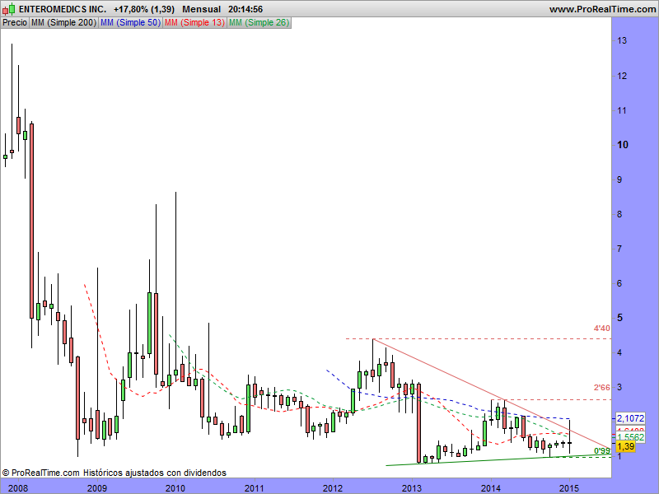Screen dimensions: 659x494
Task: Click the 0'99 support level label
Action: [x=602, y=450]
